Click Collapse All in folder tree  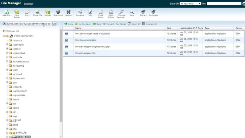click(11, 31)
